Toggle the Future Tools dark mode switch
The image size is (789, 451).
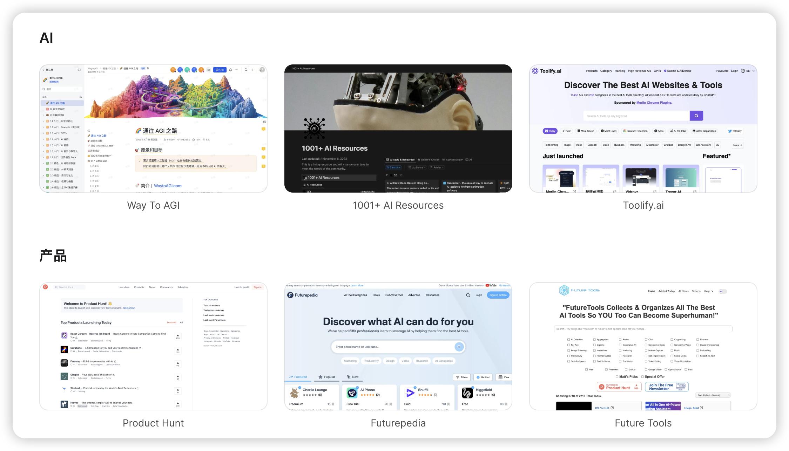click(x=722, y=291)
